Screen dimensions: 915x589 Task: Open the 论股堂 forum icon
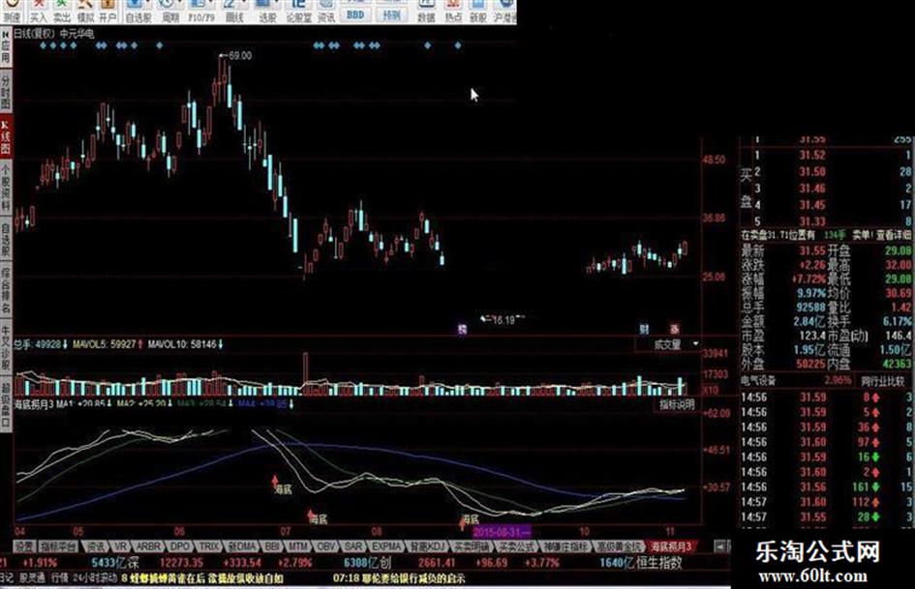pyautogui.click(x=298, y=11)
